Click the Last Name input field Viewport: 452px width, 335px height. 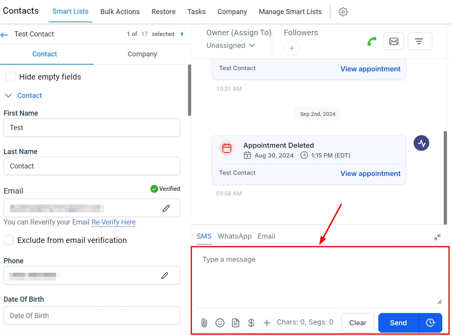[92, 166]
